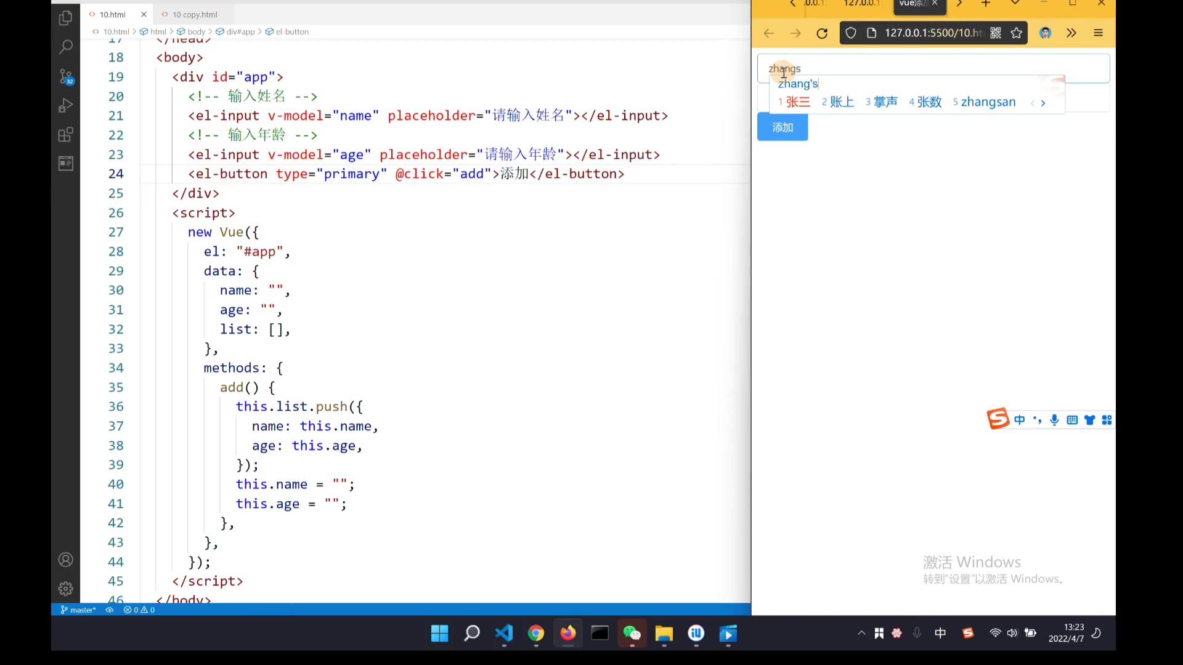
Task: Open Firefox from the taskbar
Action: pyautogui.click(x=568, y=634)
